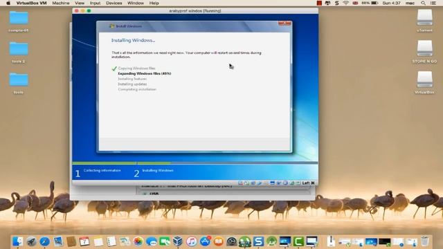Viewport: 443px width, 249px height.
Task: Click the input source flag icon
Action: (355, 3)
